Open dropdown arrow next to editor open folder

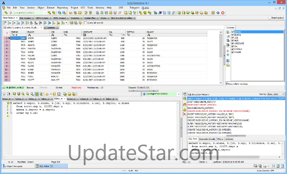[51, 94]
